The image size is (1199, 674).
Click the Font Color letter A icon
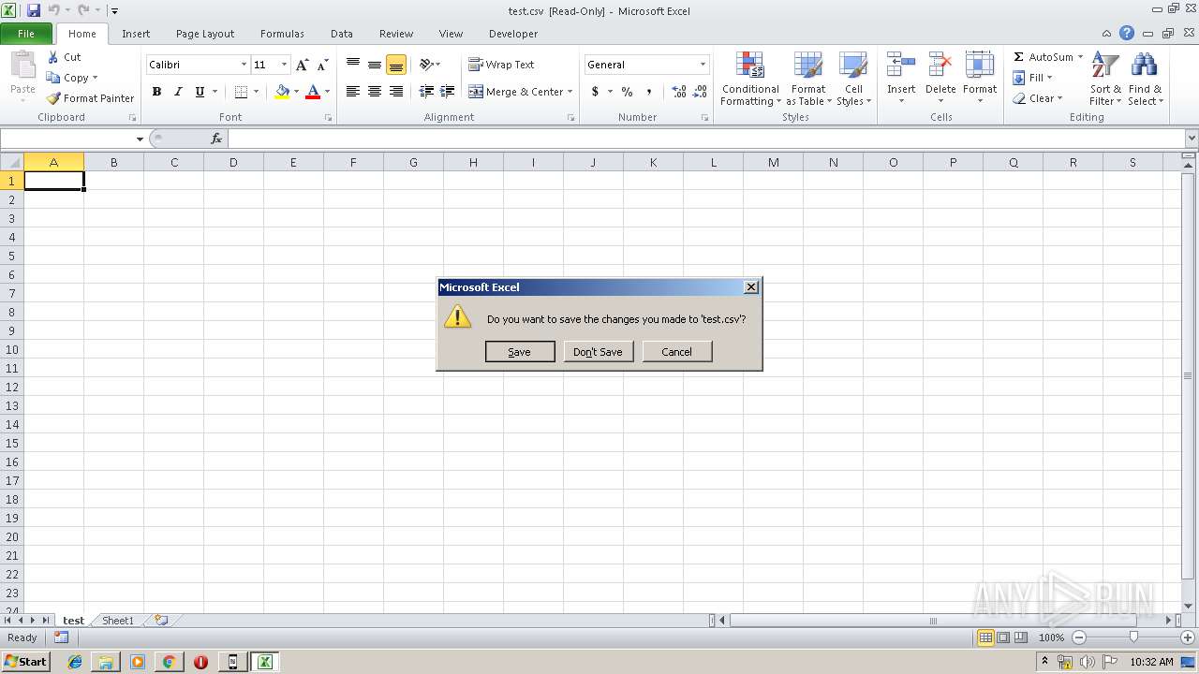tap(313, 92)
